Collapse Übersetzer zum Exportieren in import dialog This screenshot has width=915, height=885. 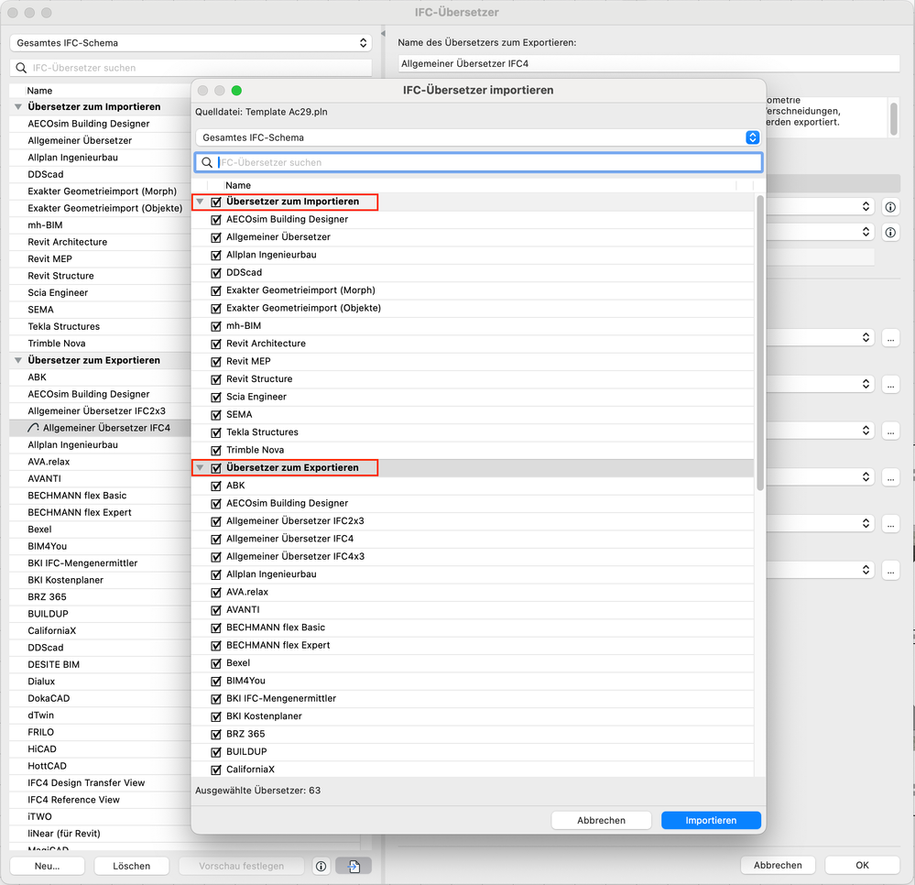tap(200, 467)
